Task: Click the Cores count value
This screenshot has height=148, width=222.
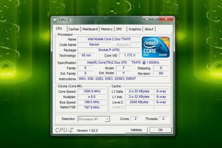Action: coord(135,119)
